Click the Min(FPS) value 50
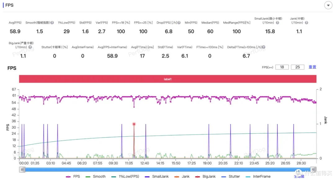335x180 pixels. click(191, 32)
